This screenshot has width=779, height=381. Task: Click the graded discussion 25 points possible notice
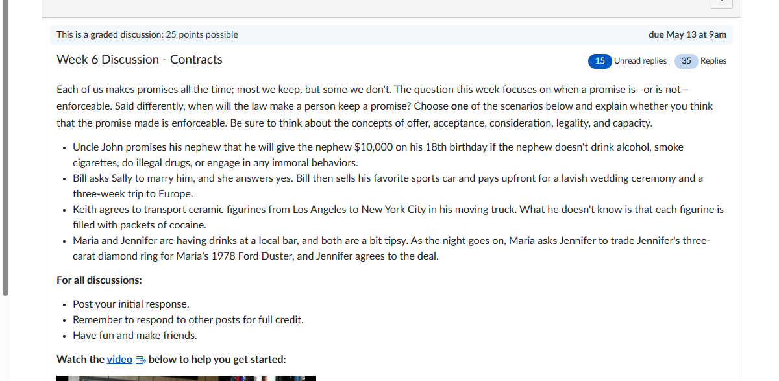147,35
